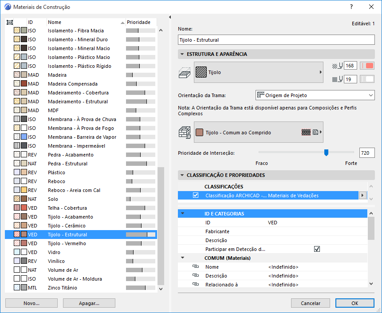Click fill foreground pen icon beside 168
Screen dimensions: 382x313
pos(338,66)
